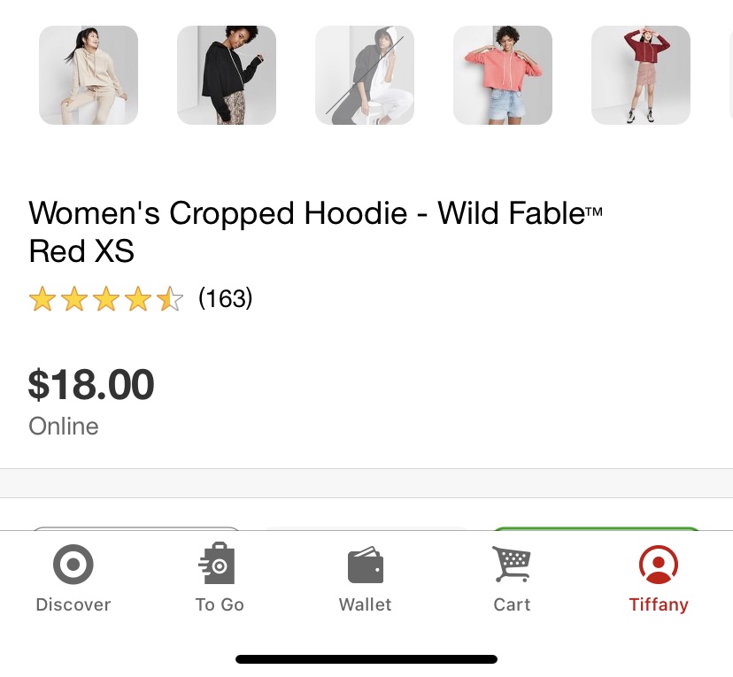Choose the dark red hoodie swatch

point(641,75)
